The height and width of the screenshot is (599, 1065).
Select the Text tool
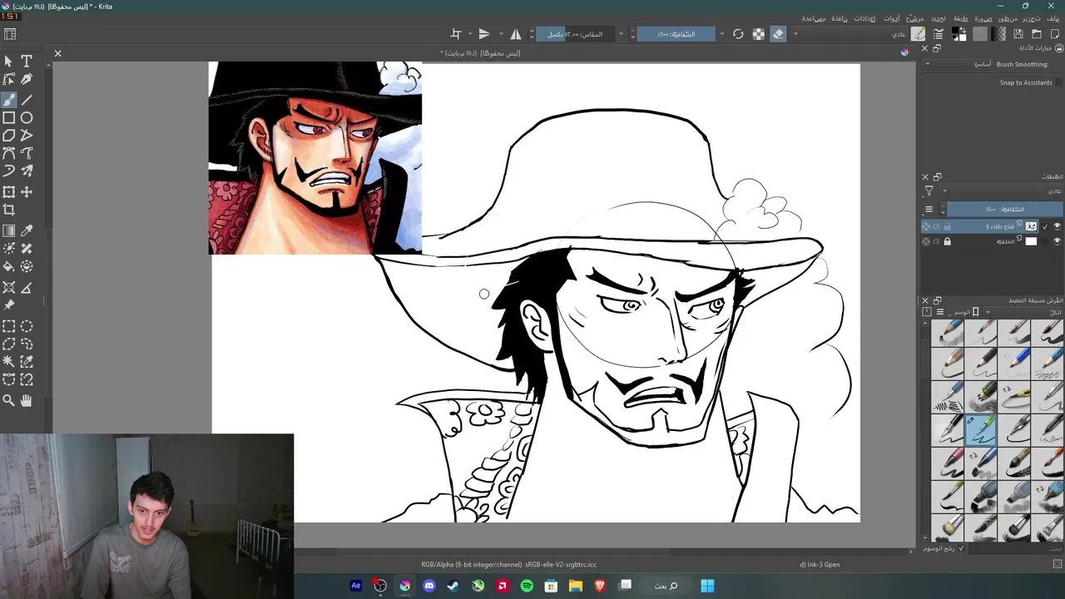pyautogui.click(x=27, y=61)
